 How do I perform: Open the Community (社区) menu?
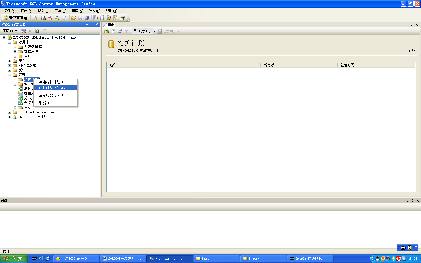pos(94,11)
